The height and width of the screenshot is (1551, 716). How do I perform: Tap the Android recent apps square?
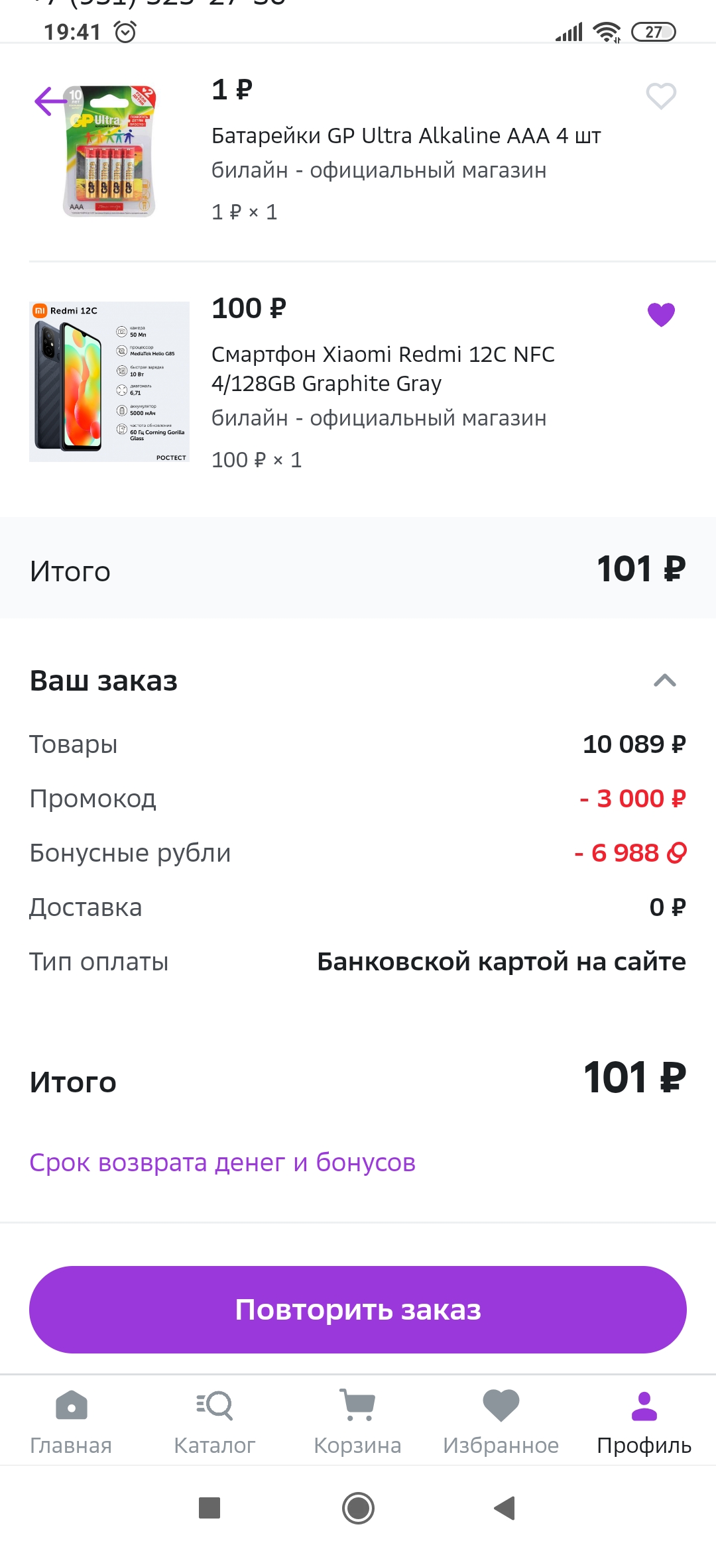point(209,1508)
